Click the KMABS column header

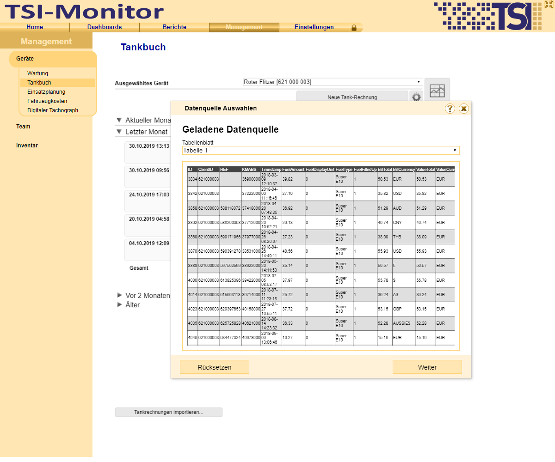[x=251, y=170]
